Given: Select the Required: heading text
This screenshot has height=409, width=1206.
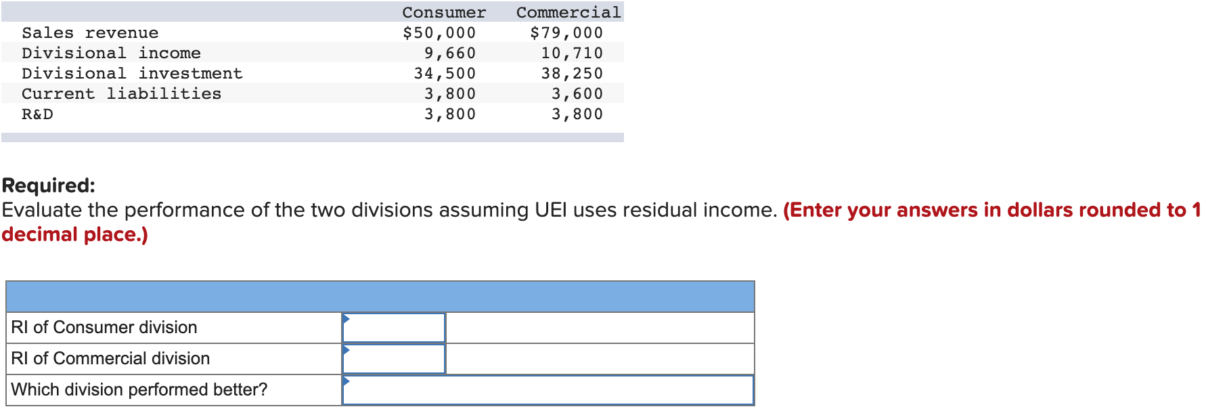Looking at the screenshot, I should 47,186.
